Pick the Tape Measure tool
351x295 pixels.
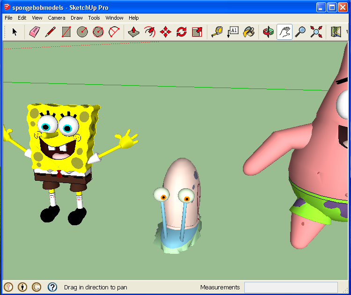pos(217,32)
